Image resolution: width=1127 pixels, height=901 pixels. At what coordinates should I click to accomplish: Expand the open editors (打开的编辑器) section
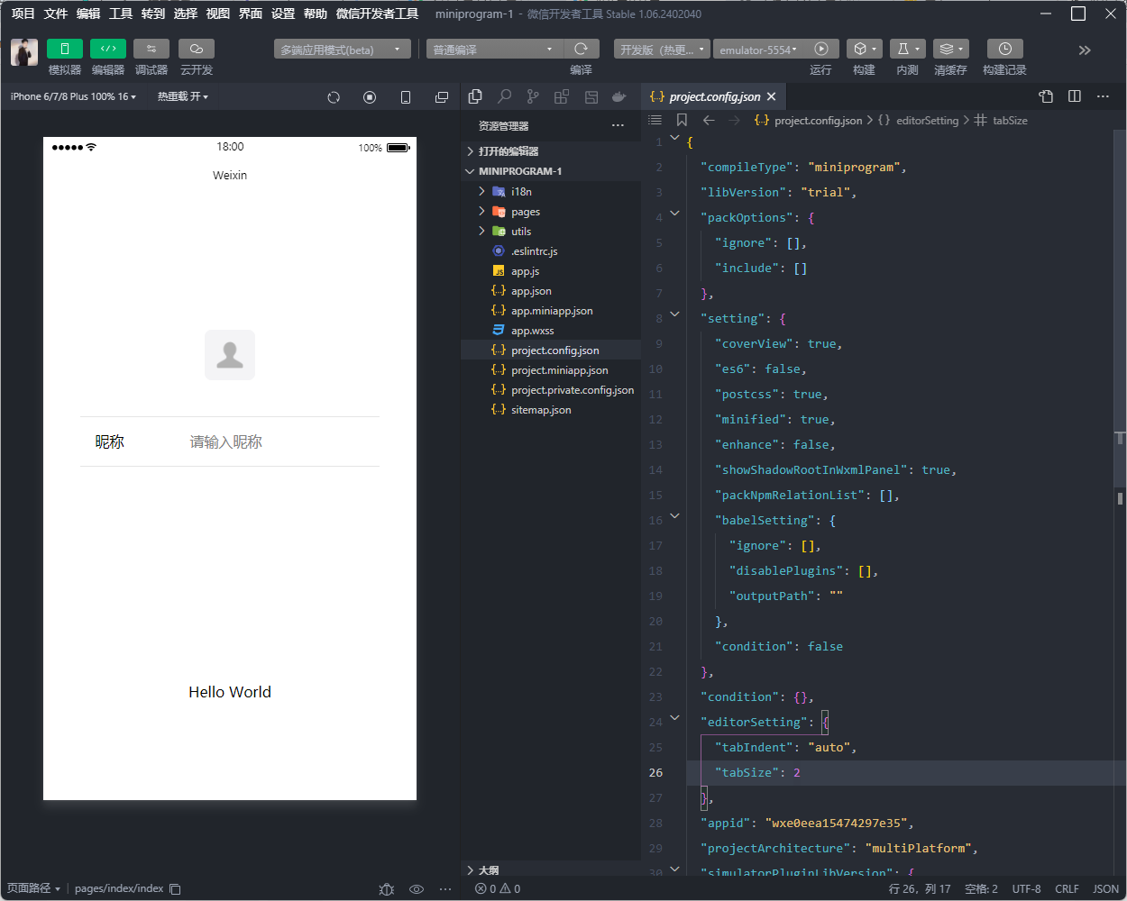pos(551,151)
